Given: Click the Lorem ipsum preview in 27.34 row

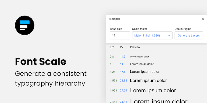Looking at the screenshot, I should click(153, 91).
